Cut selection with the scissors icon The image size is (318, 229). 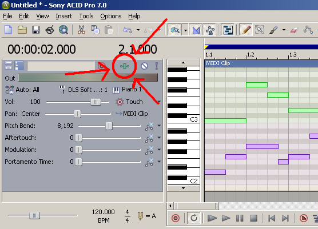81,30
